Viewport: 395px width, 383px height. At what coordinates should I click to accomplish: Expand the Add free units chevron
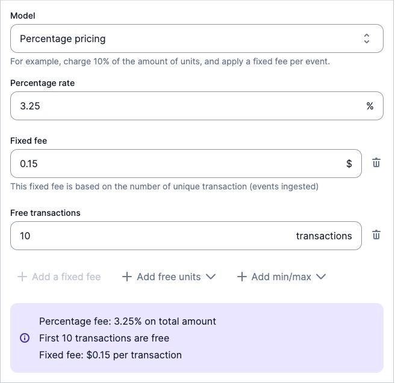pos(211,277)
